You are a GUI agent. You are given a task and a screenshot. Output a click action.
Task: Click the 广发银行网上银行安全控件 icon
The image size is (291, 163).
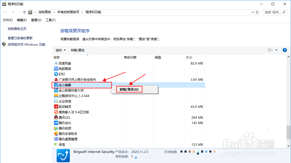(x=56, y=79)
